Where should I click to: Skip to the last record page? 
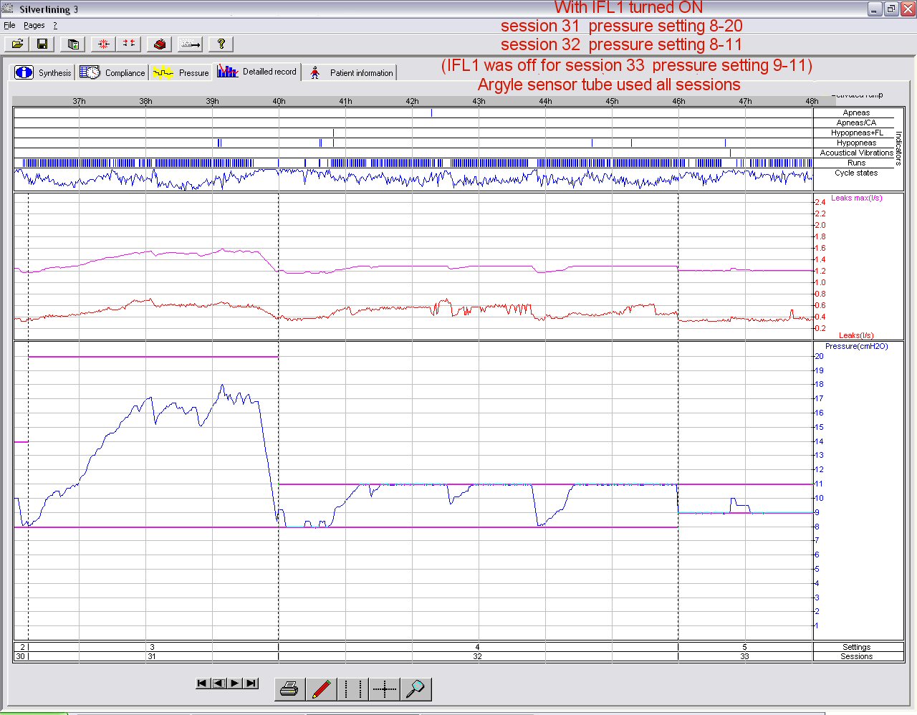pyautogui.click(x=251, y=683)
